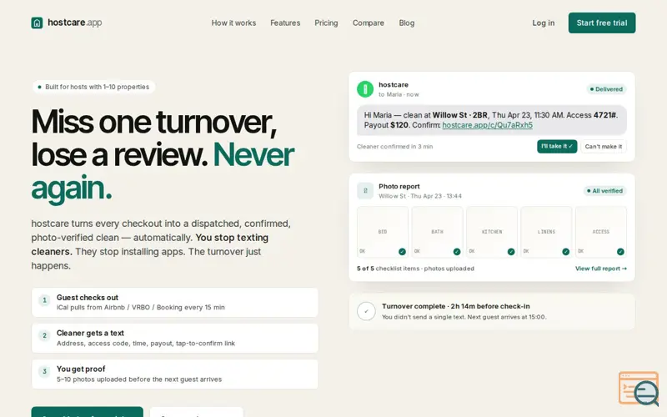
Task: Click the step 2 number badge
Action: click(x=44, y=336)
